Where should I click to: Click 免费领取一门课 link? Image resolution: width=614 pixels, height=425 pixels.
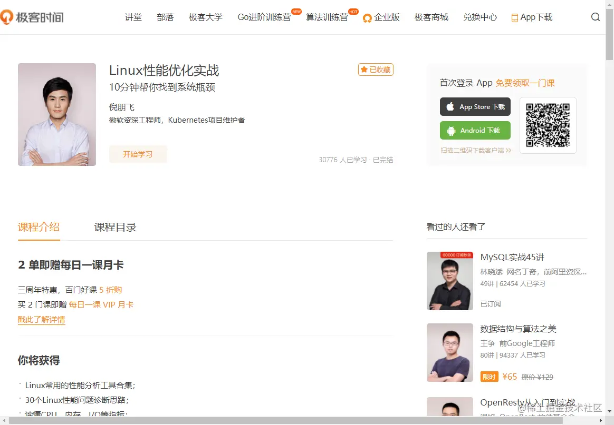click(x=525, y=83)
